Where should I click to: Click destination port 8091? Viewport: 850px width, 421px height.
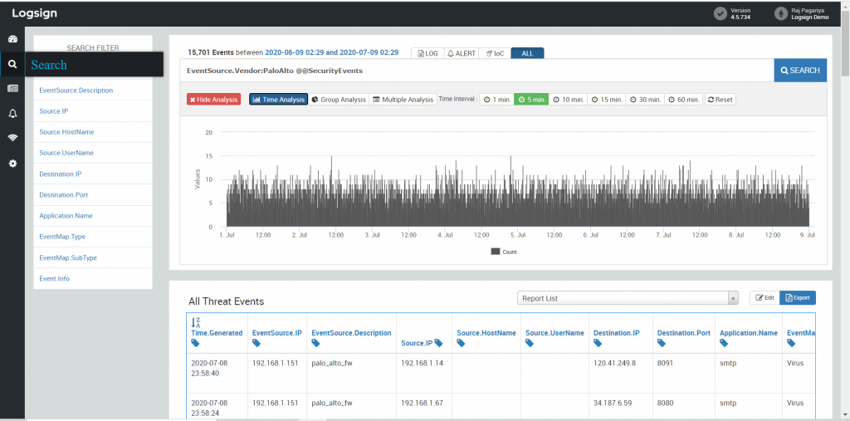tap(665, 363)
